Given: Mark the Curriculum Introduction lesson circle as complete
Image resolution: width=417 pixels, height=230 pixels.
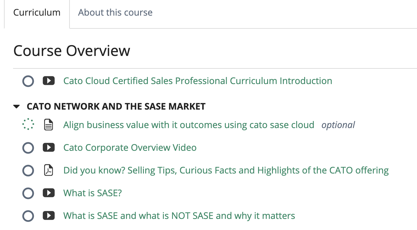Looking at the screenshot, I should [x=28, y=81].
